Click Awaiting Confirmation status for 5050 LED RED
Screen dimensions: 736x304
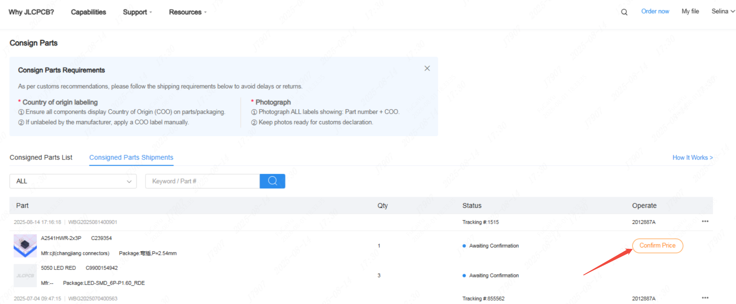click(494, 276)
